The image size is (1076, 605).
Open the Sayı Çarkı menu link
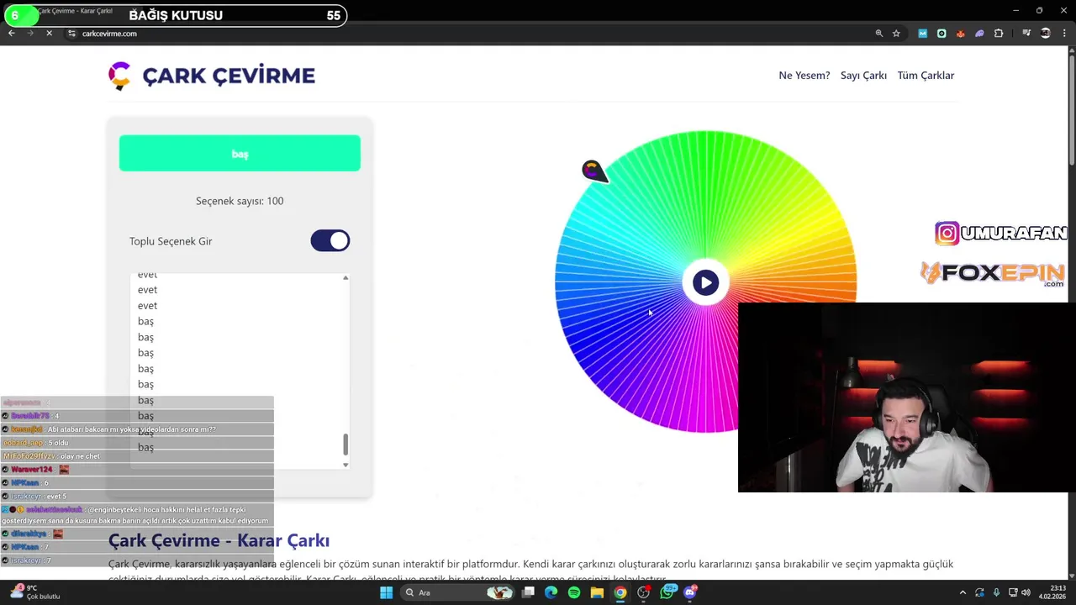coord(863,76)
